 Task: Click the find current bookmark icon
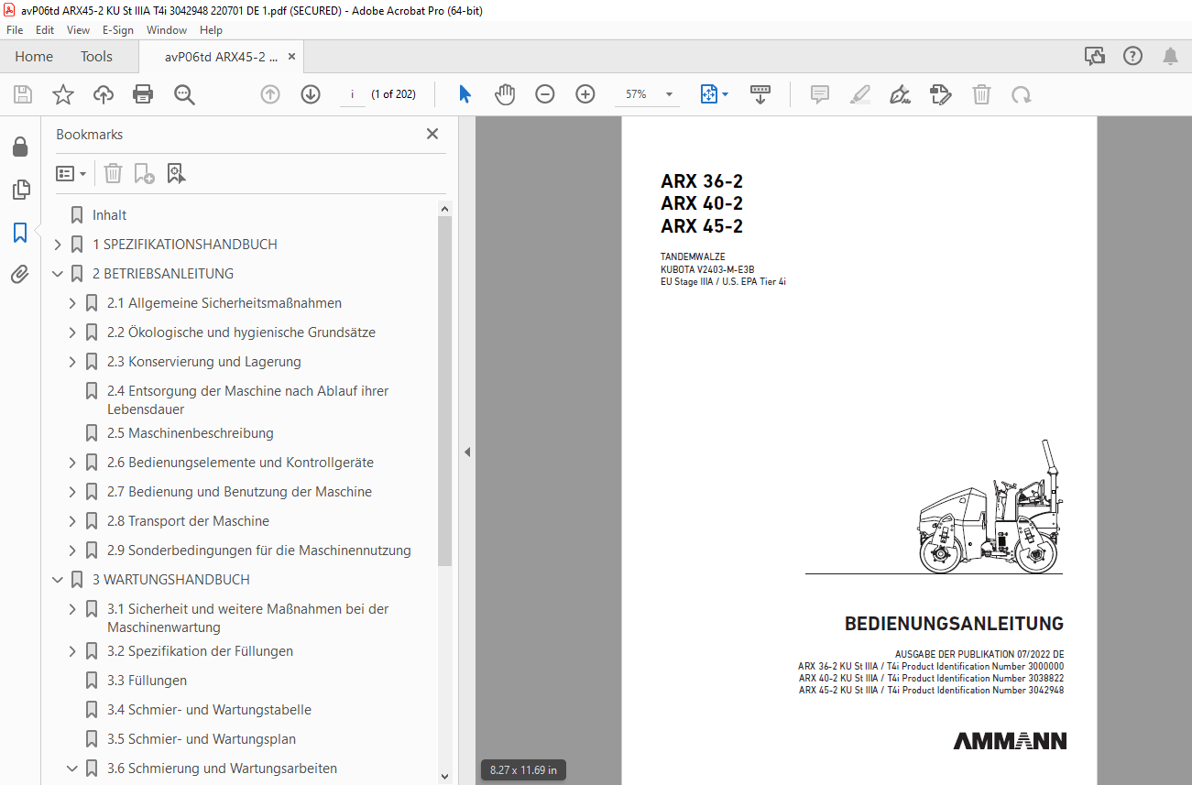(177, 173)
